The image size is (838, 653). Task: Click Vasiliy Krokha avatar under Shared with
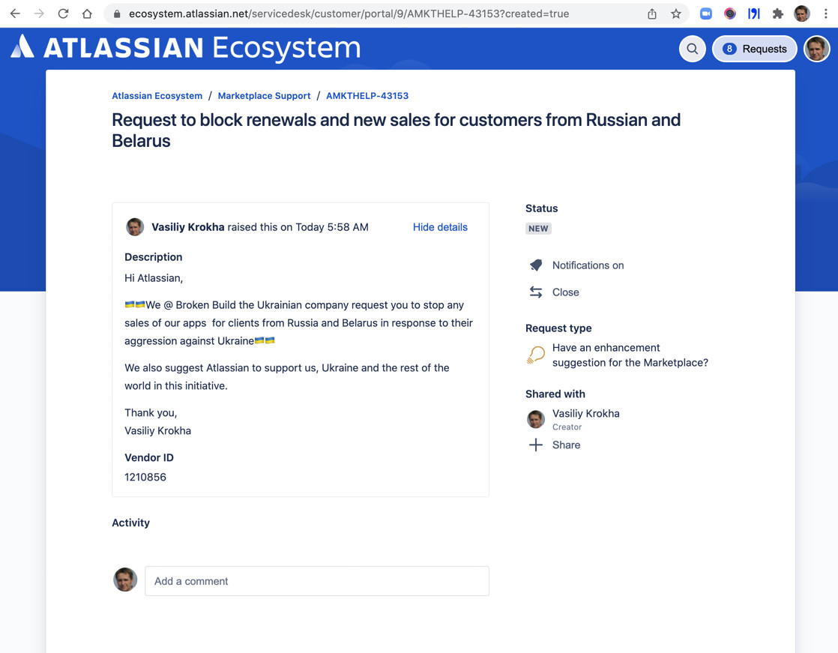pyautogui.click(x=535, y=420)
